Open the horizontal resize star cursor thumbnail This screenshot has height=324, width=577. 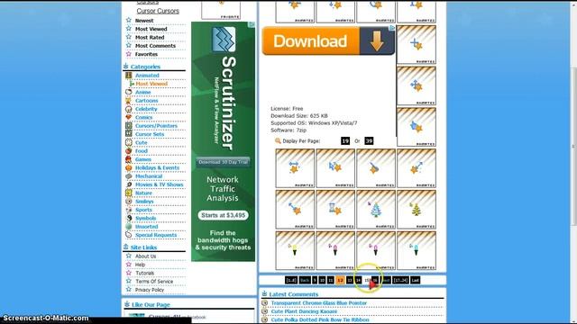point(295,168)
